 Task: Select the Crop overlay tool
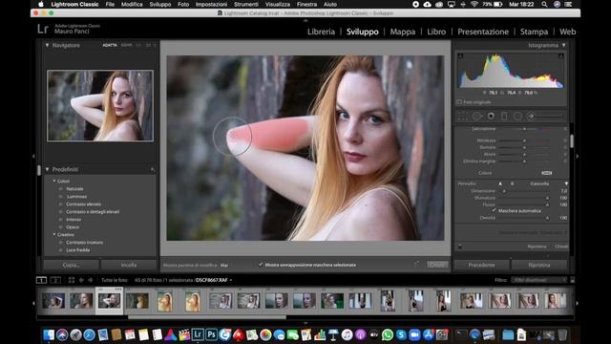coord(462,117)
